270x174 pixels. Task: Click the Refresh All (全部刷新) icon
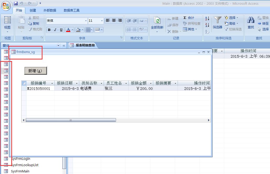point(157,21)
